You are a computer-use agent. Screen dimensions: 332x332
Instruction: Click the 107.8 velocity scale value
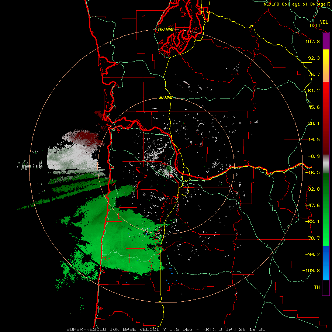312,41
